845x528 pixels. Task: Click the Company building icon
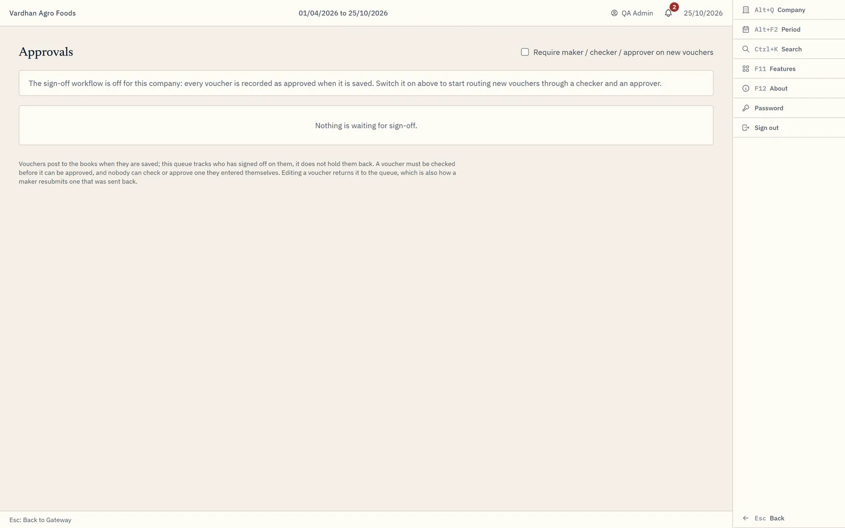point(746,10)
